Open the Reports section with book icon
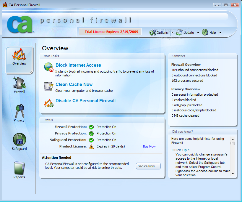Screen dimensions: 242x202 tap(19, 170)
